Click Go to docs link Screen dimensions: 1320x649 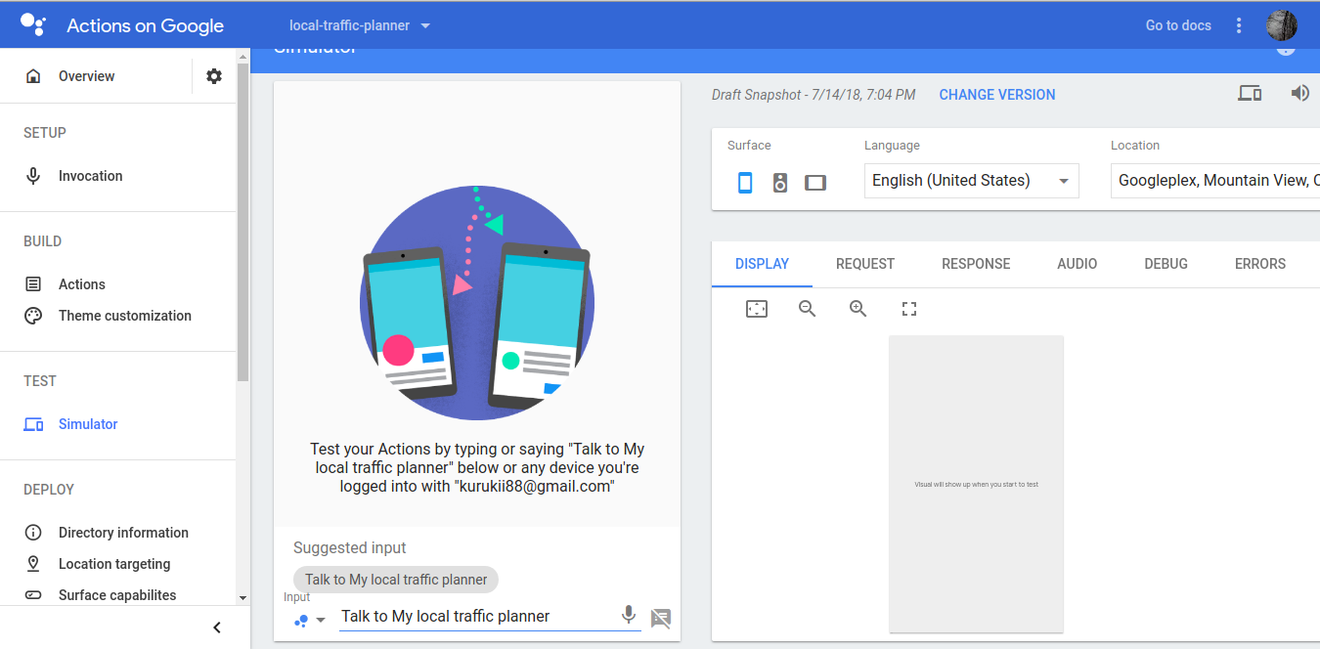pos(1178,25)
